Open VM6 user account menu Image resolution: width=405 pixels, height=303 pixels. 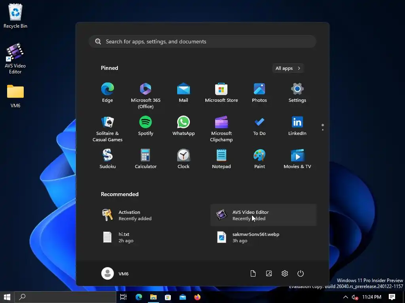coord(115,273)
